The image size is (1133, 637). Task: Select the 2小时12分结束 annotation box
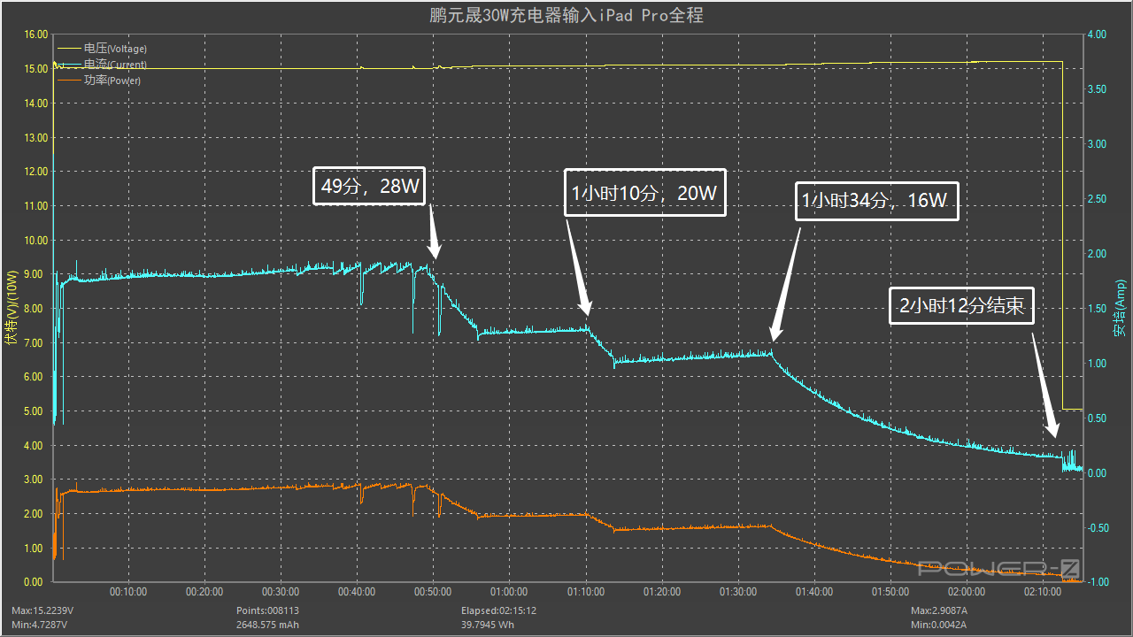961,306
